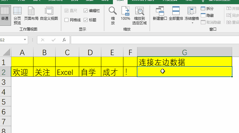Screen dimensions: 239x133
Task: Select column E header
Action: point(112,52)
